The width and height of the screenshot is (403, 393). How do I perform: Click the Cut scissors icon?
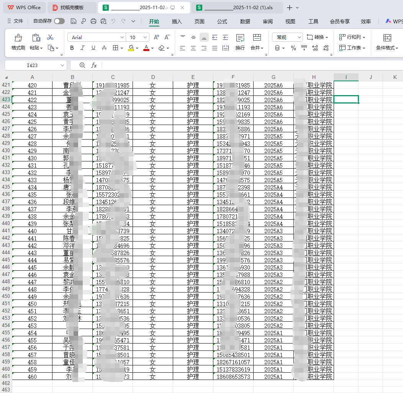point(50,38)
